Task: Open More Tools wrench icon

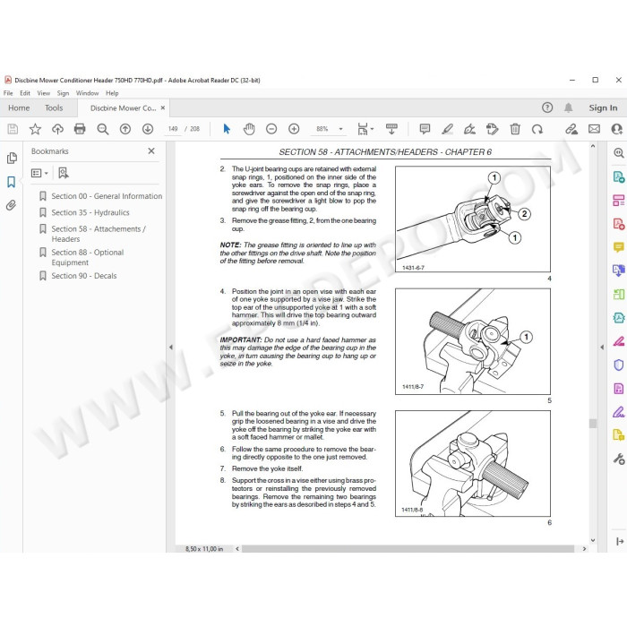Action: point(619,459)
